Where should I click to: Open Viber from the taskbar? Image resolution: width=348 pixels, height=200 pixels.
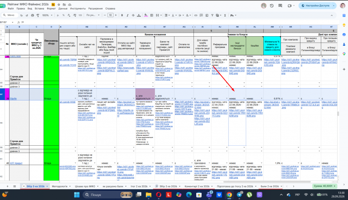260,195
